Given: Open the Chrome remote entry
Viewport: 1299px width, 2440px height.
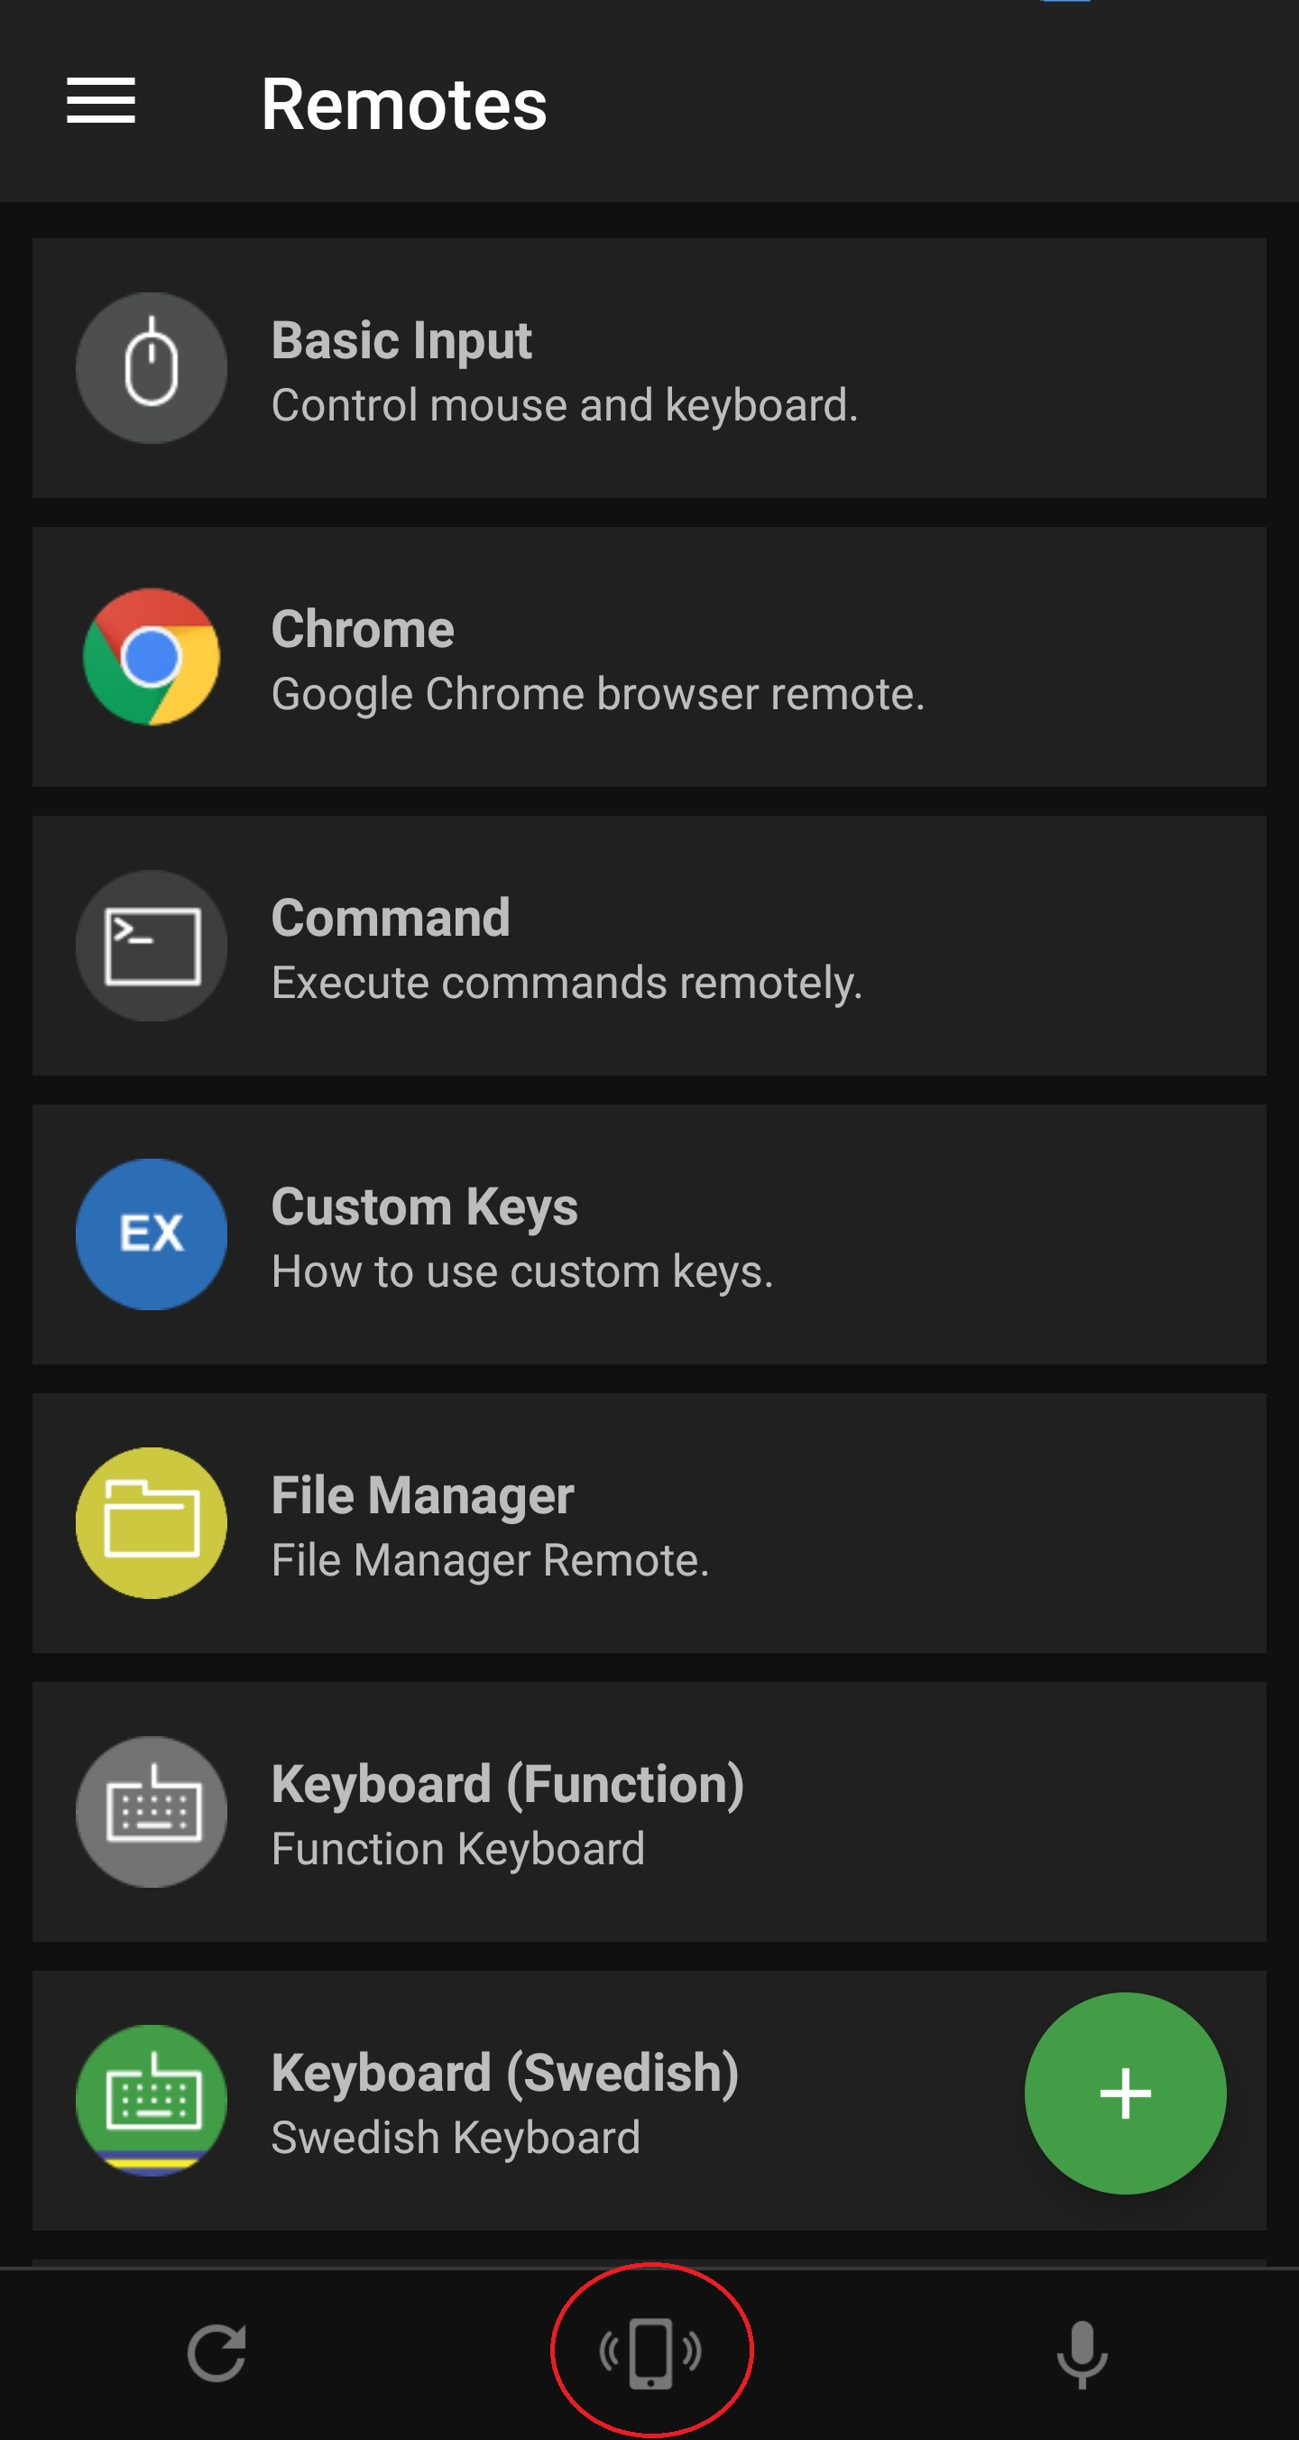Looking at the screenshot, I should (x=649, y=657).
